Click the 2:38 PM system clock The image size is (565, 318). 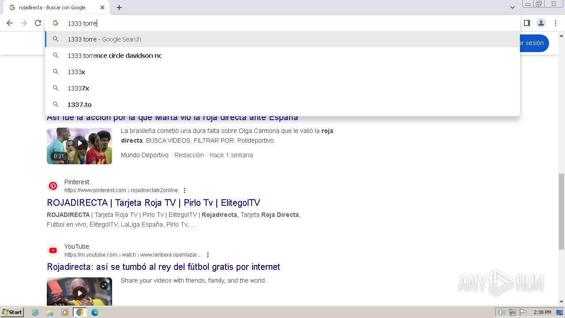point(542,312)
